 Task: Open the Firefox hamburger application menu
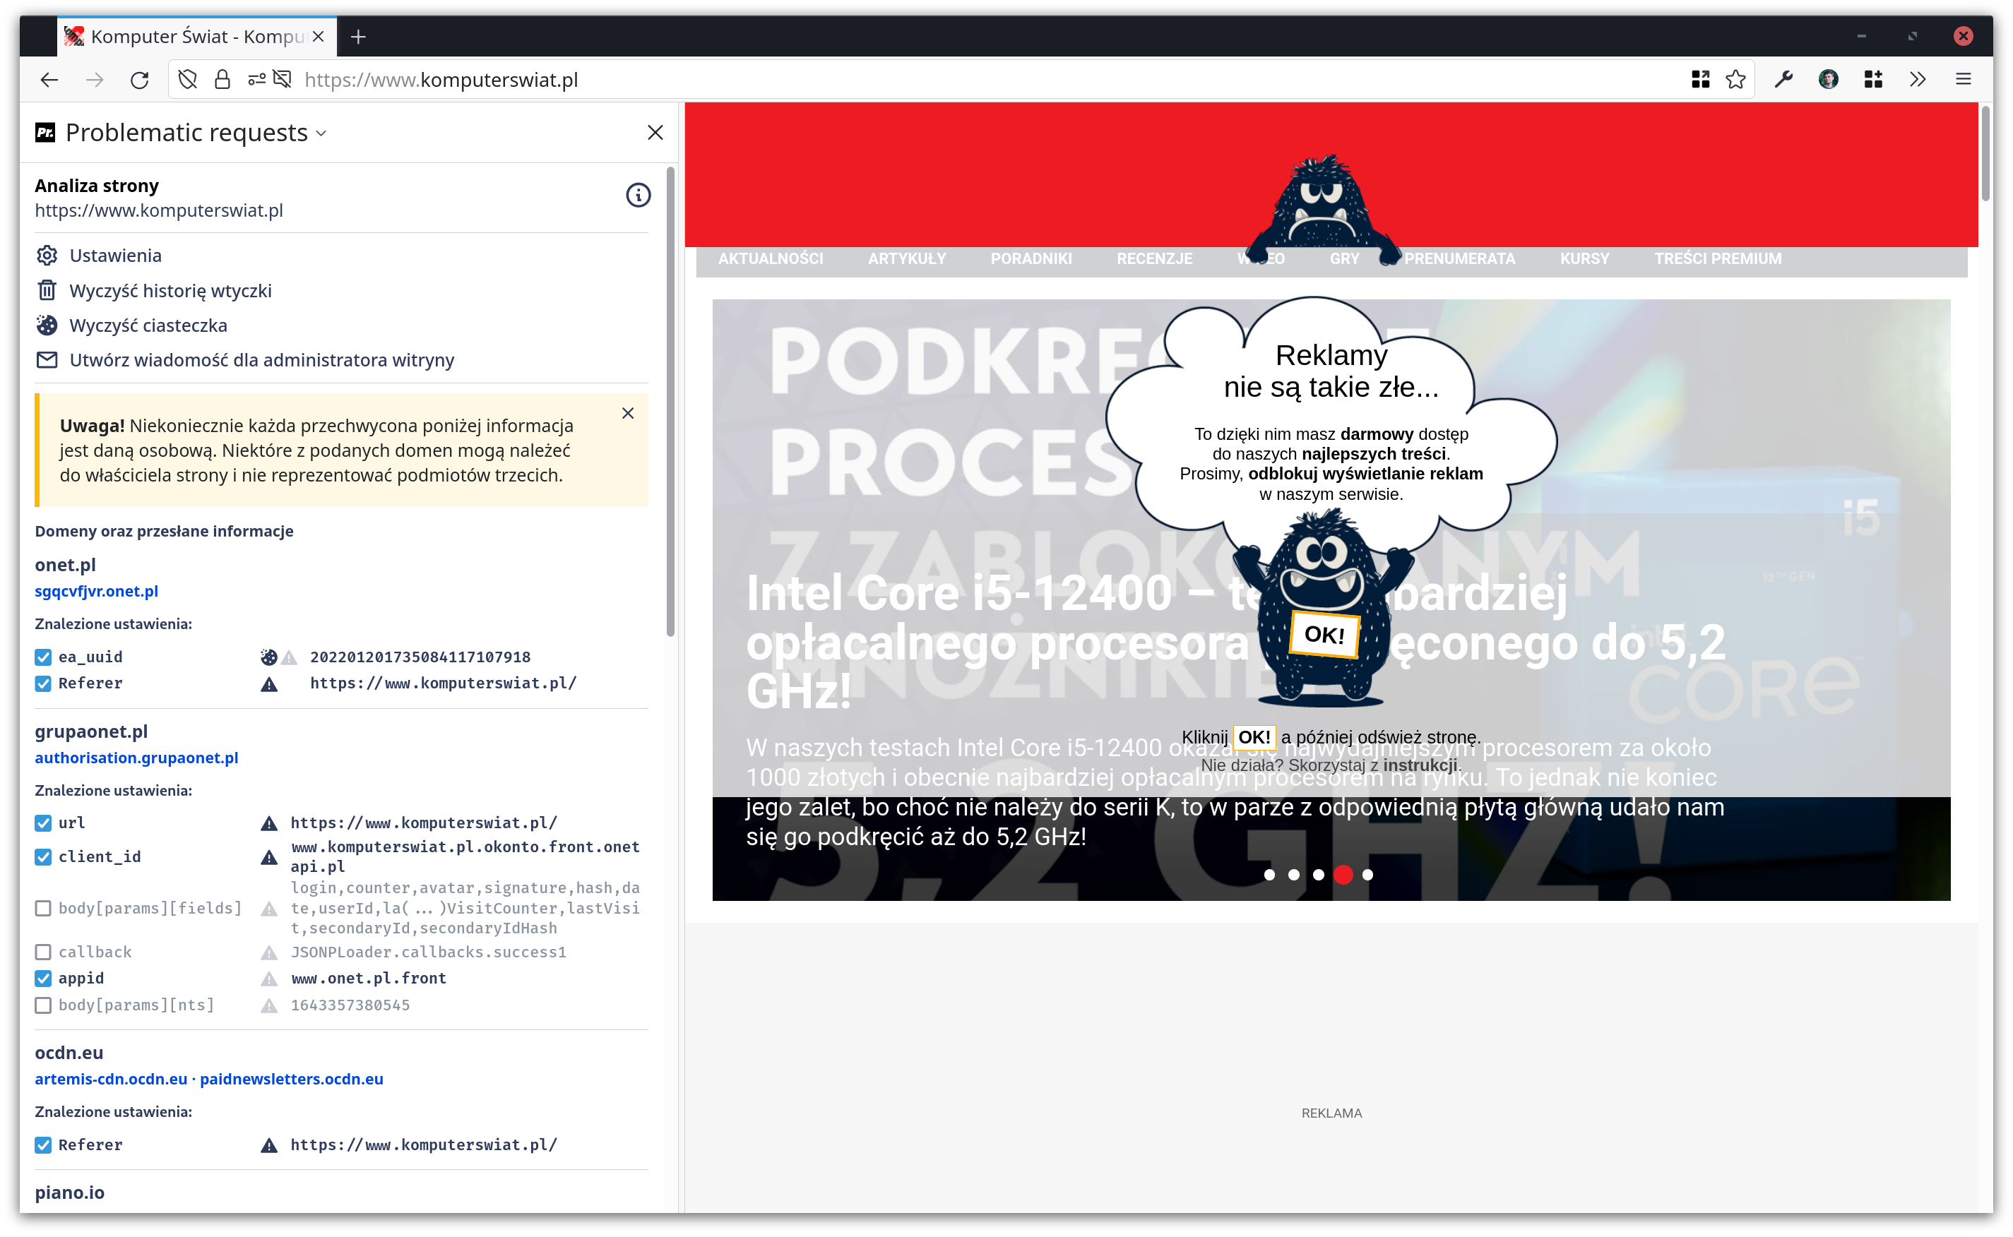coord(1963,79)
